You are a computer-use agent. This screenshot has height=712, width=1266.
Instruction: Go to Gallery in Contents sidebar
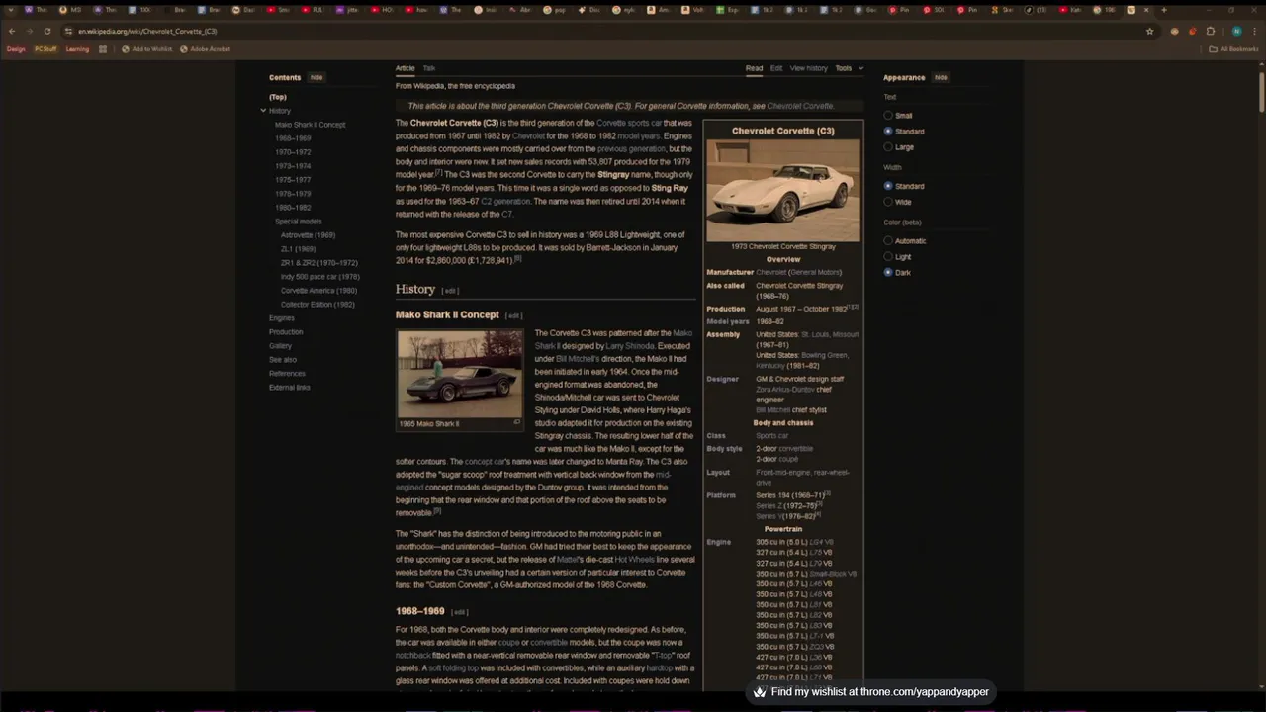281,346
